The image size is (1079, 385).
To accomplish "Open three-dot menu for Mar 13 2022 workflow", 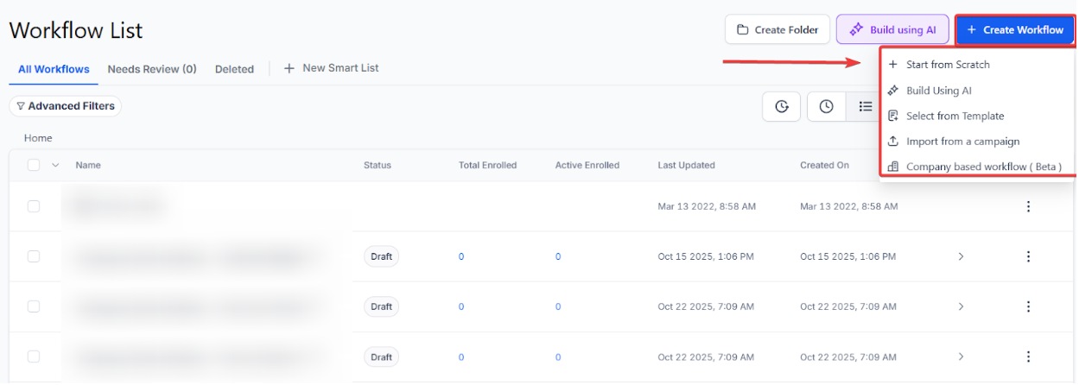I will pos(1028,206).
